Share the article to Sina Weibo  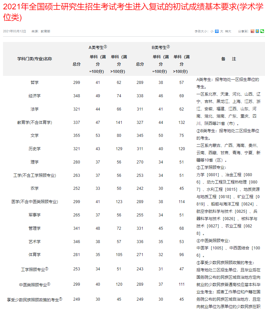coord(253,31)
